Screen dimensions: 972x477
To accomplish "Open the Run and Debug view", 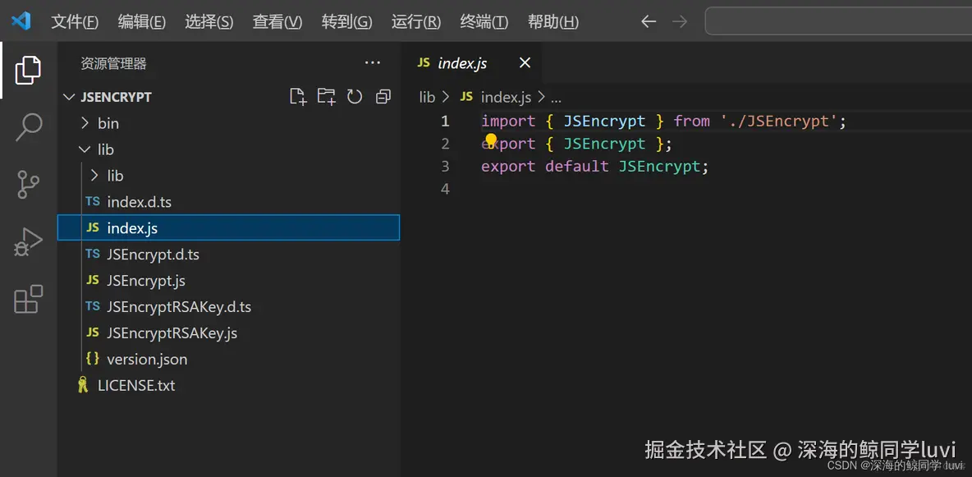I will pos(29,242).
